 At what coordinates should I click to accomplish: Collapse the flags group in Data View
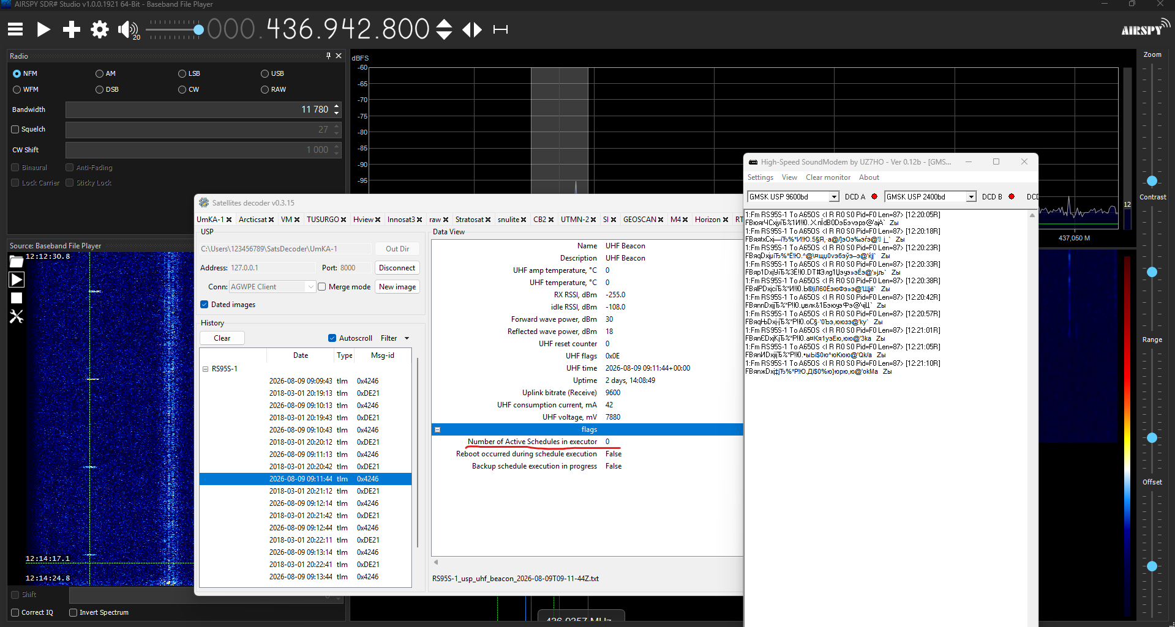click(x=437, y=429)
